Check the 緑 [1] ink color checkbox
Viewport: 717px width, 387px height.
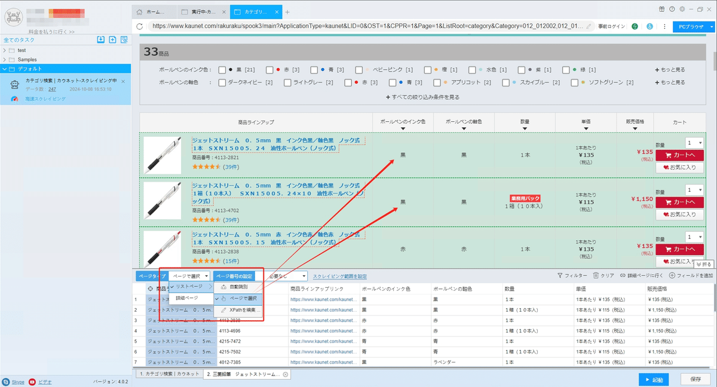(566, 70)
